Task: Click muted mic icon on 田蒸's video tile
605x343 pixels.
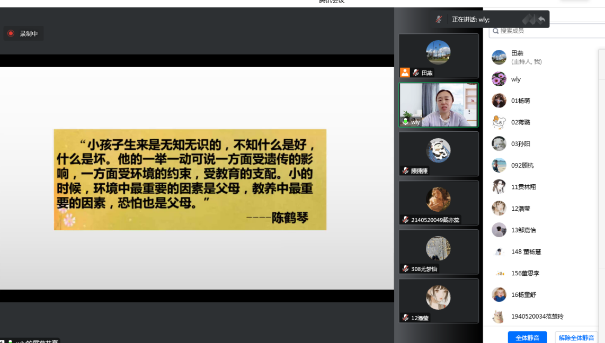Action: 416,73
